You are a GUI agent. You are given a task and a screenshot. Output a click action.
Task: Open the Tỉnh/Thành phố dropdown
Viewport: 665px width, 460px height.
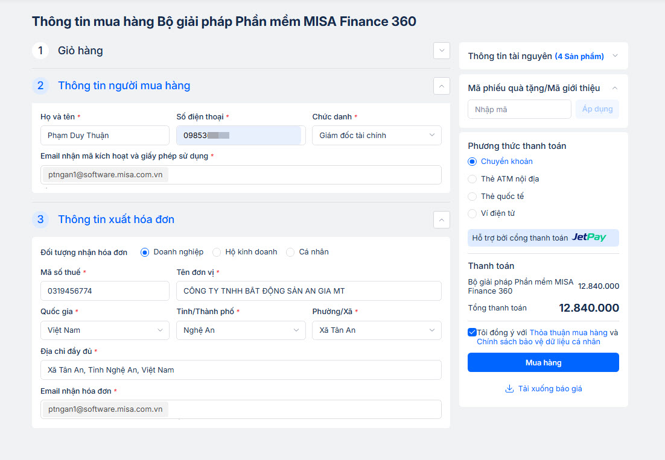pos(240,330)
